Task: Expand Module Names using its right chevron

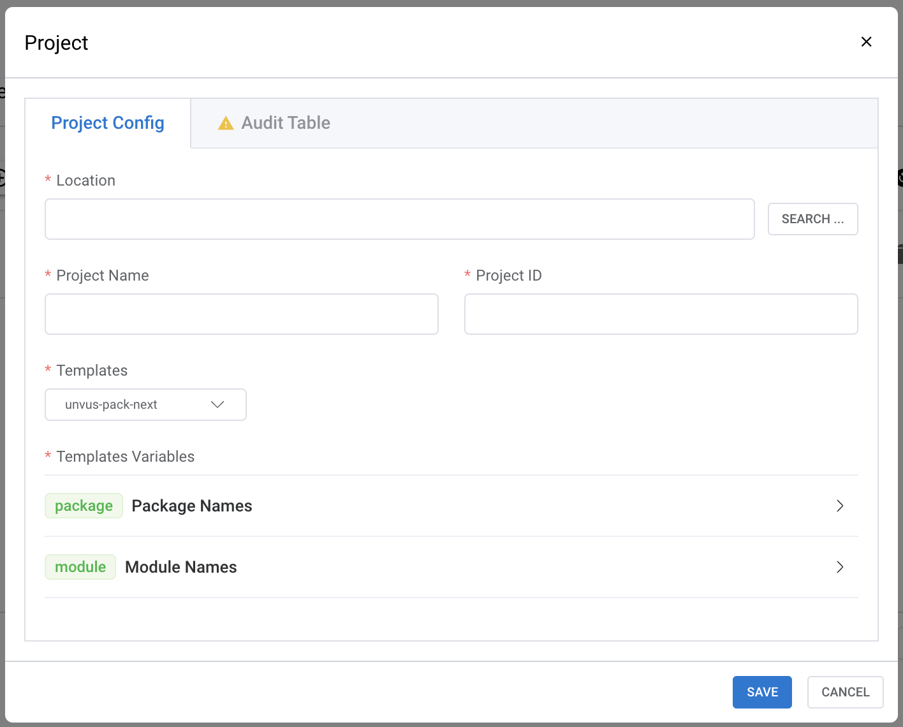Action: click(840, 567)
